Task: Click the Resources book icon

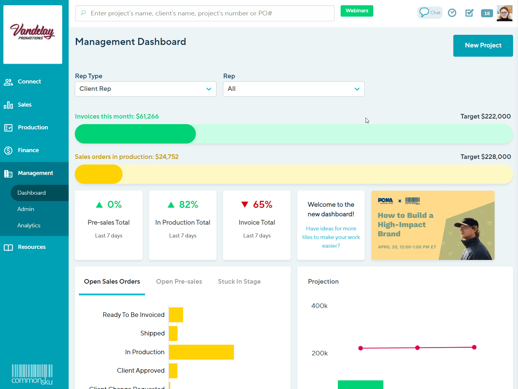Action: [8, 247]
